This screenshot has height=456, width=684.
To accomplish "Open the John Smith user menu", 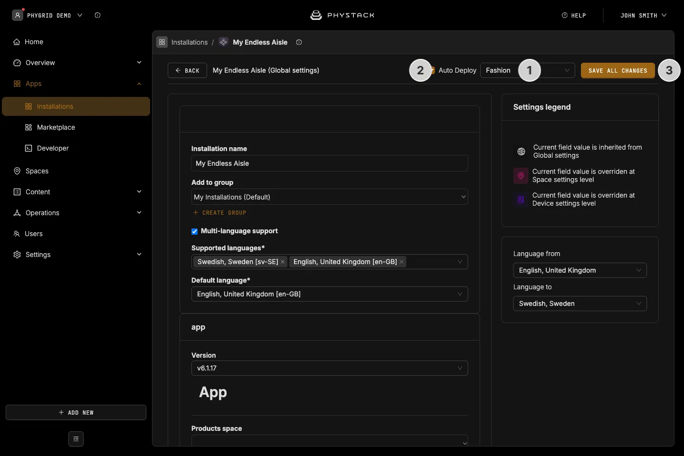I will [643, 15].
